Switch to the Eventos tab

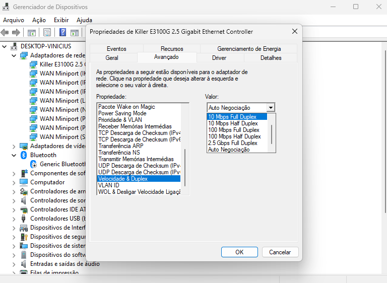pos(116,49)
